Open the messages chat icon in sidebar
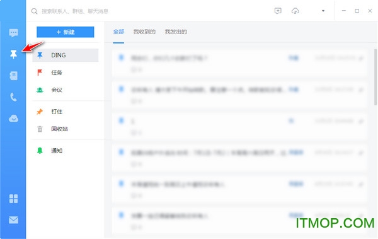This screenshot has width=378, height=239. [x=13, y=33]
